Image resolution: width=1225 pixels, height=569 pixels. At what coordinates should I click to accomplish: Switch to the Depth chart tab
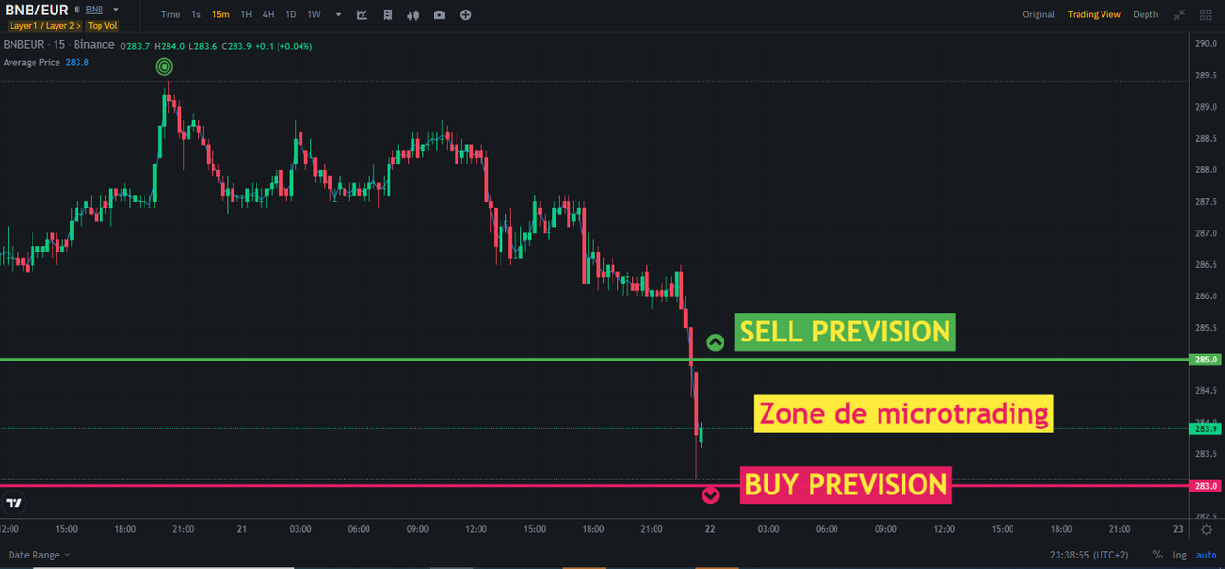point(1146,14)
